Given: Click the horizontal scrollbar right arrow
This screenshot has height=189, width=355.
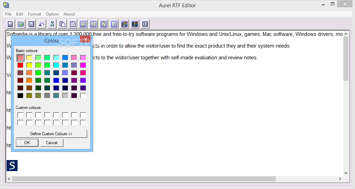Looking at the screenshot, I should (340, 179).
